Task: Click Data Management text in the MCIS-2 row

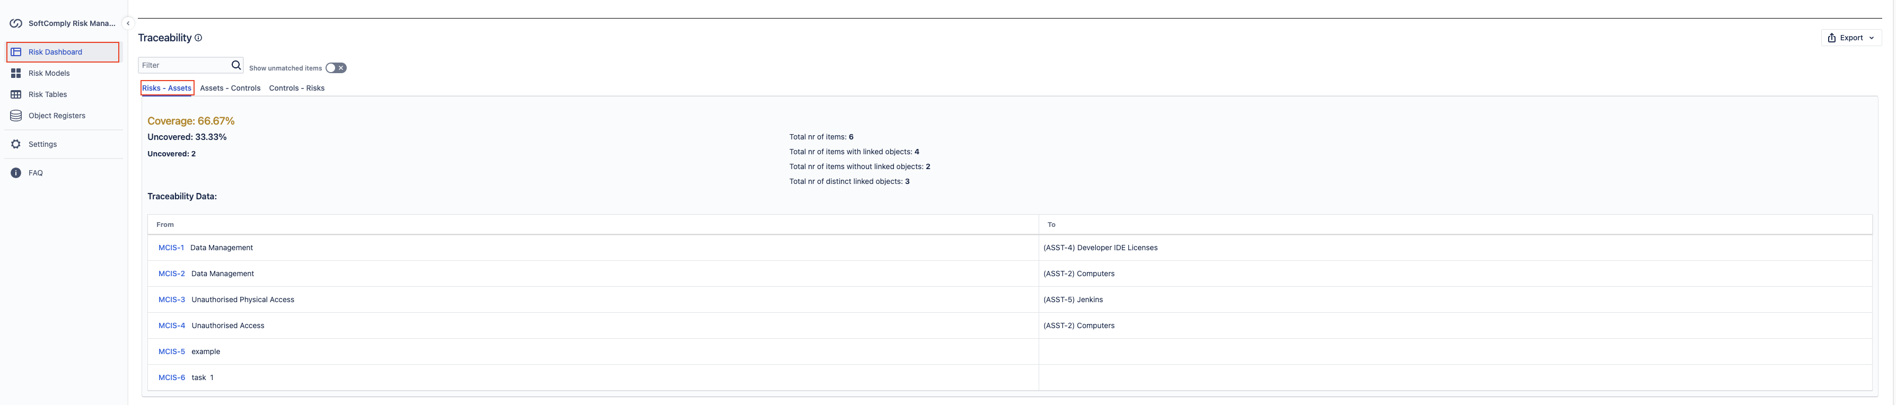Action: [222, 274]
